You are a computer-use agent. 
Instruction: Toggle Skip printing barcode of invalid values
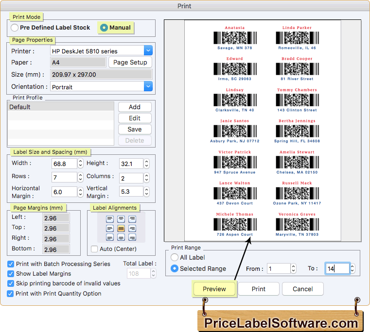(10, 283)
